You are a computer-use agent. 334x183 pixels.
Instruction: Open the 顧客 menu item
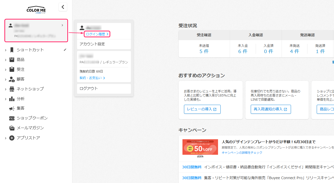[21, 79]
